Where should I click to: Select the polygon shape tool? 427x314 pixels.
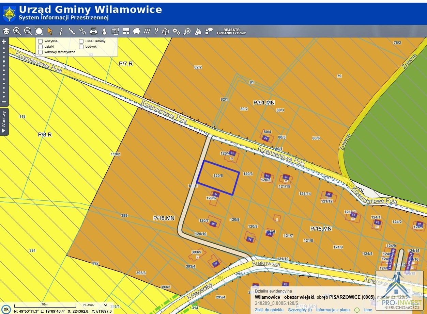[x=136, y=31]
